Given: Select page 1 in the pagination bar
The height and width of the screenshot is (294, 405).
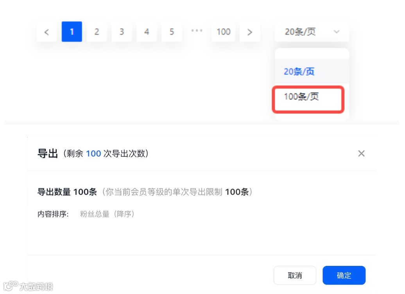Looking at the screenshot, I should (72, 32).
